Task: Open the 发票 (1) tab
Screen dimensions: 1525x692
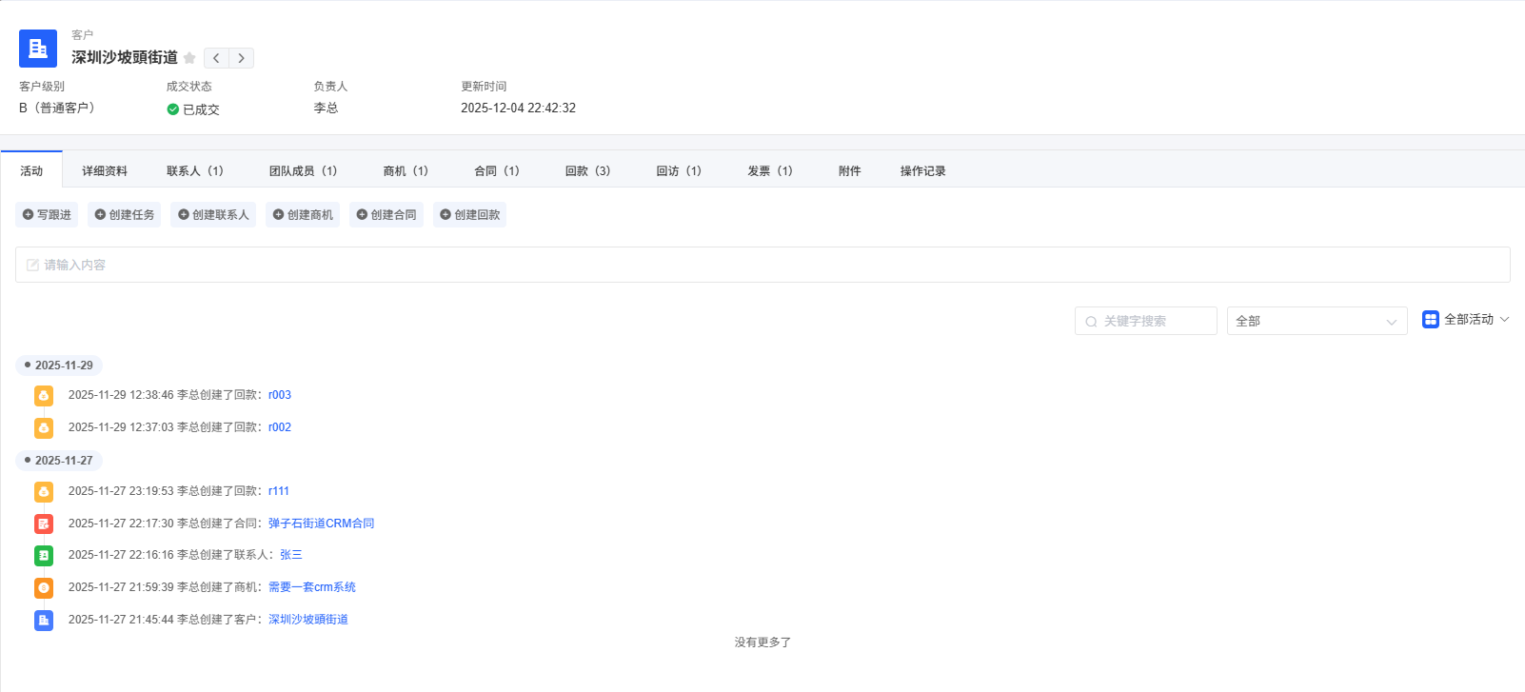Action: coord(770,170)
